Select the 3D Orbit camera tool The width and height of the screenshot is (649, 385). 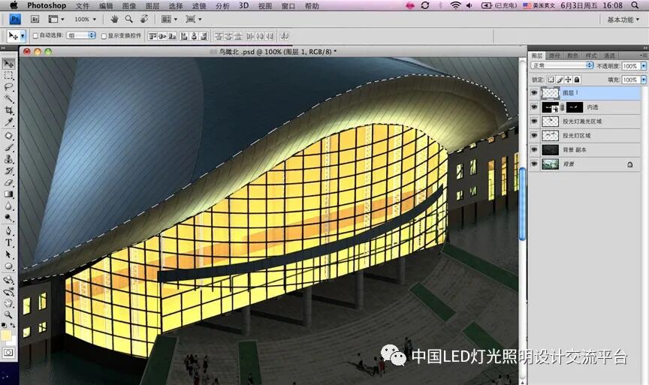[x=8, y=291]
